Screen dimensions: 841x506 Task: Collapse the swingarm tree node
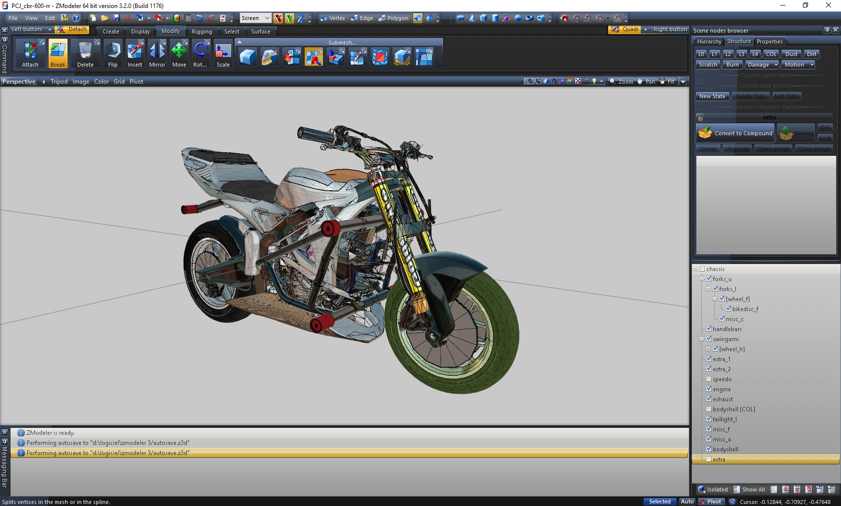pos(702,339)
